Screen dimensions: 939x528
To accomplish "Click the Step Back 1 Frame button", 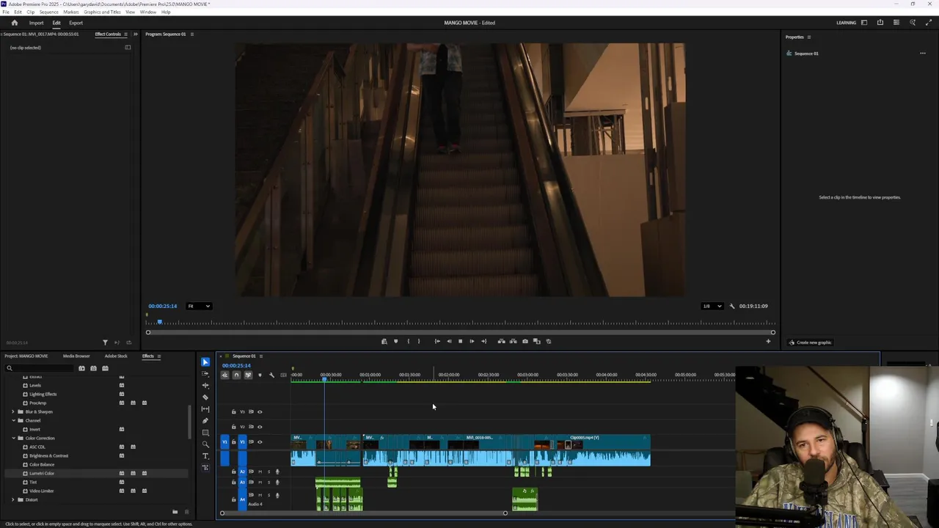I will click(x=449, y=341).
